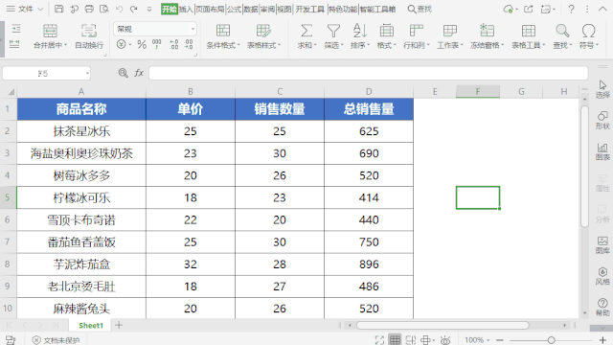Open 条件格式 conditional formatting
The width and height of the screenshot is (613, 345).
pyautogui.click(x=223, y=35)
